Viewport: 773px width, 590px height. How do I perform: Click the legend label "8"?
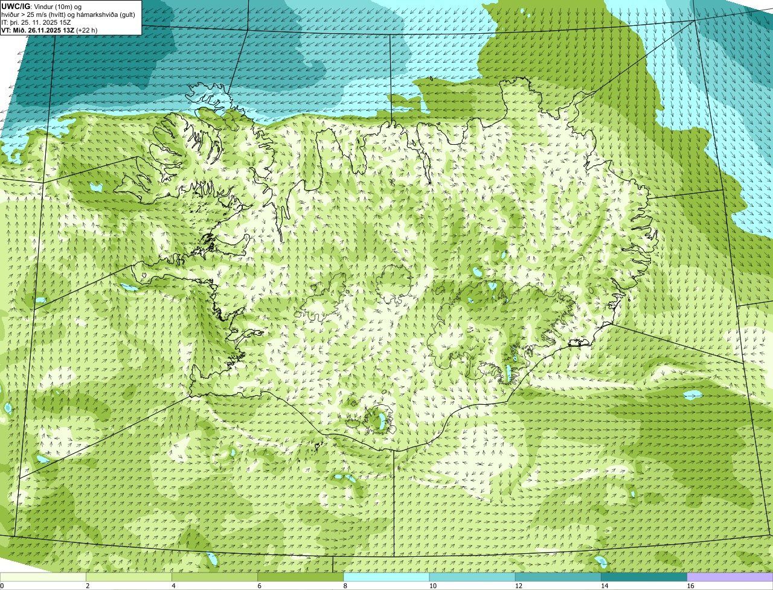(345, 586)
